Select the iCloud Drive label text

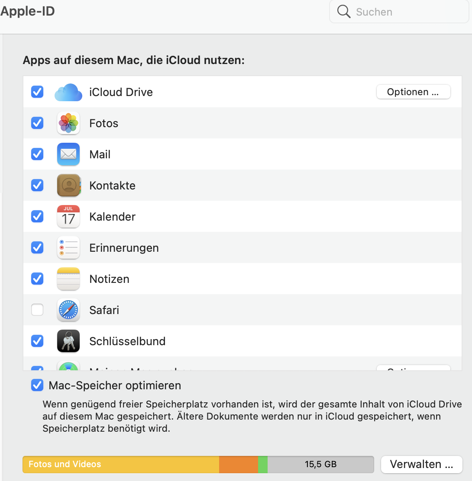[x=121, y=92]
